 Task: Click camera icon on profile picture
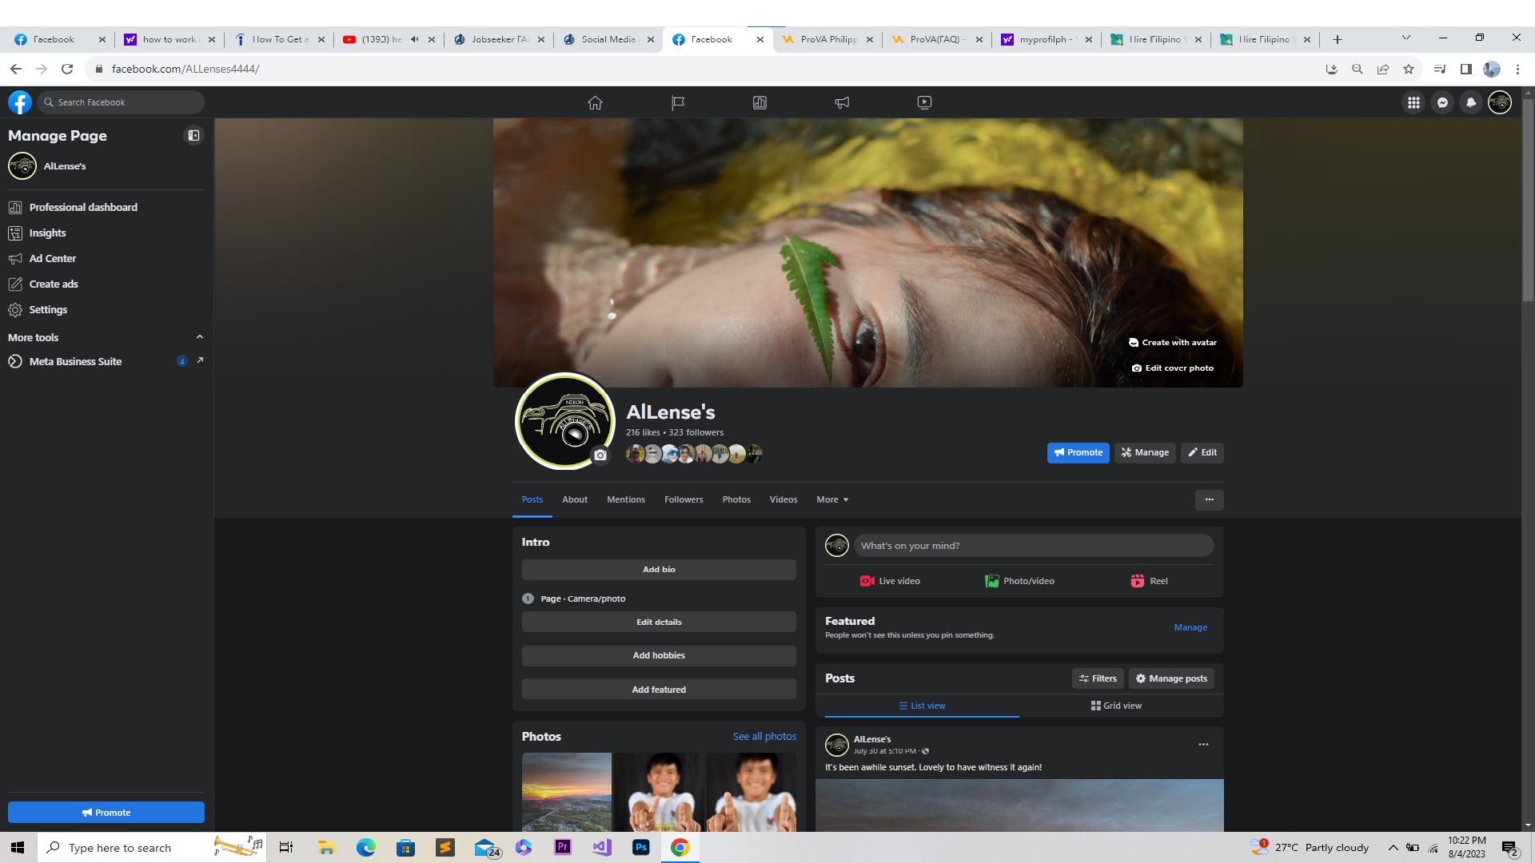[600, 455]
